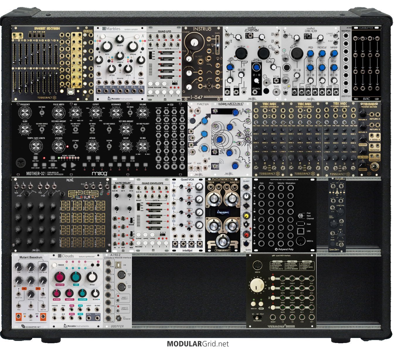
Task: Click the Mother-32 RESONANCE knob
Action: coord(116,113)
